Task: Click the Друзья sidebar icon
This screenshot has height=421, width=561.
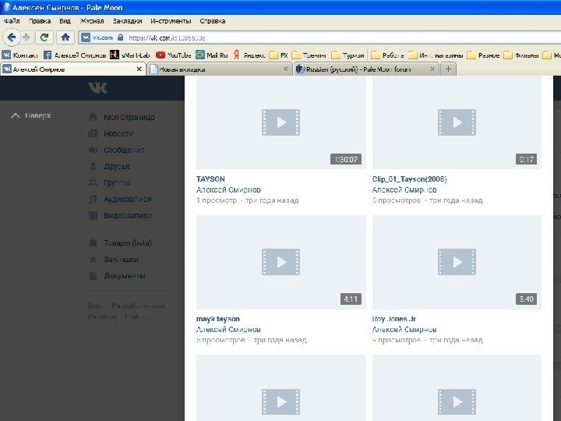Action: pyautogui.click(x=93, y=166)
